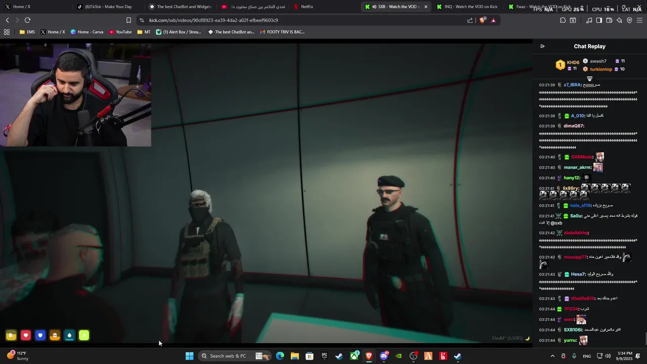Open the weather widget showing 112°F Sunny
The width and height of the screenshot is (647, 364).
18,356
